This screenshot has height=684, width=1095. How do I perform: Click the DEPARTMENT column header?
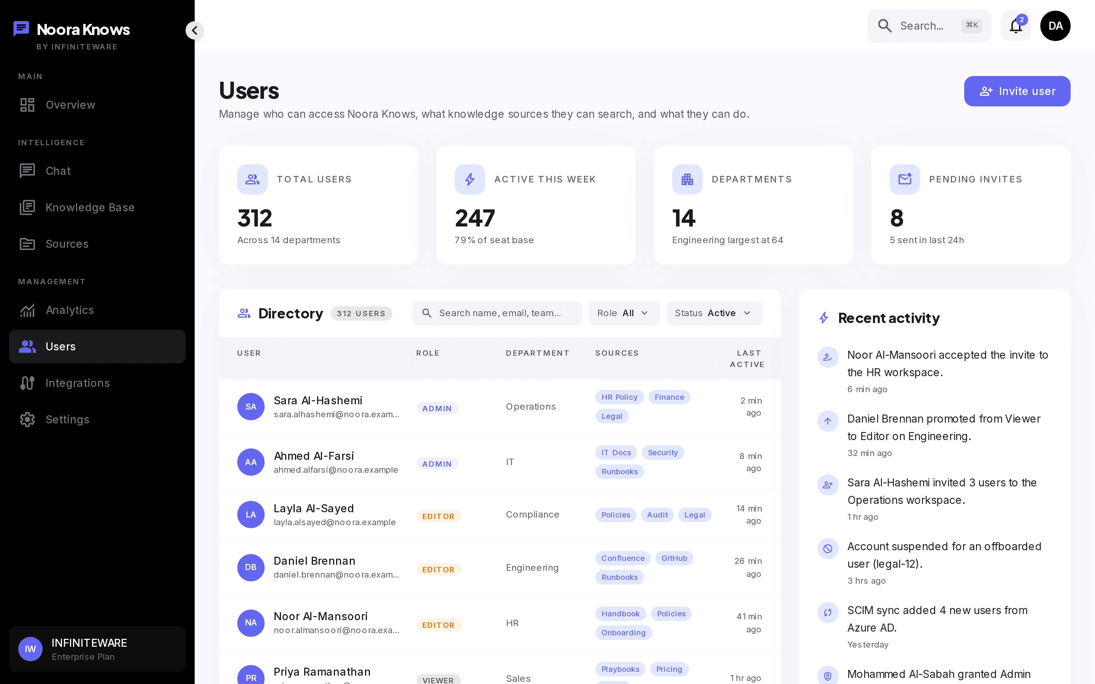pyautogui.click(x=538, y=353)
